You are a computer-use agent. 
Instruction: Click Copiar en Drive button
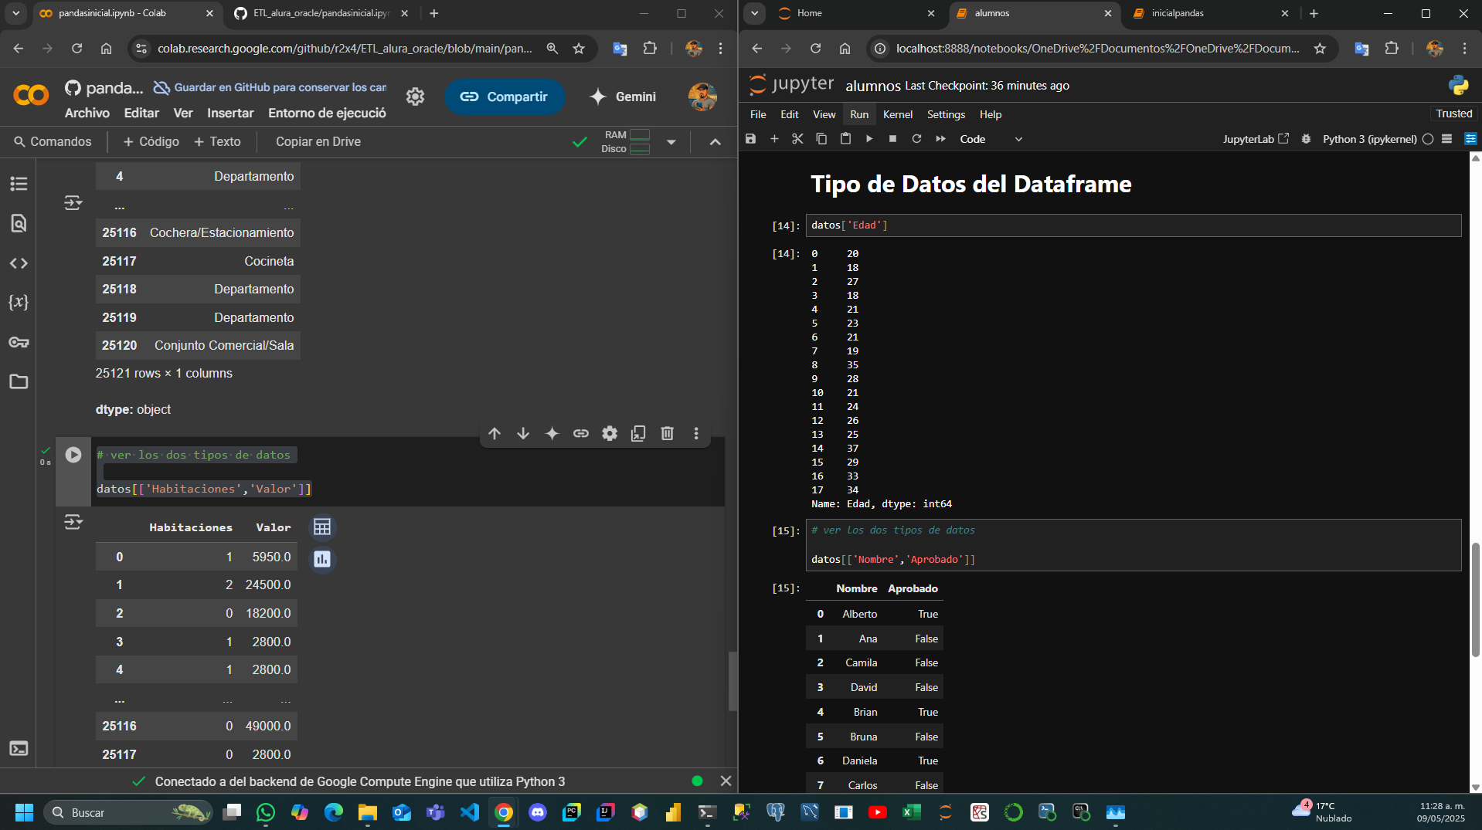pos(318,142)
